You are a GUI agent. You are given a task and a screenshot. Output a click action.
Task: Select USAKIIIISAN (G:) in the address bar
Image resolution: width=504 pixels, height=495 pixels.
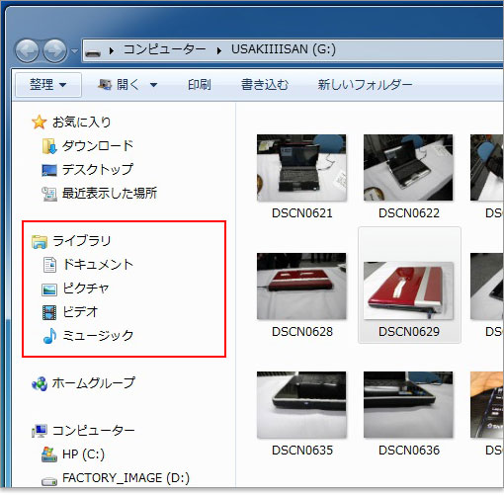click(284, 49)
